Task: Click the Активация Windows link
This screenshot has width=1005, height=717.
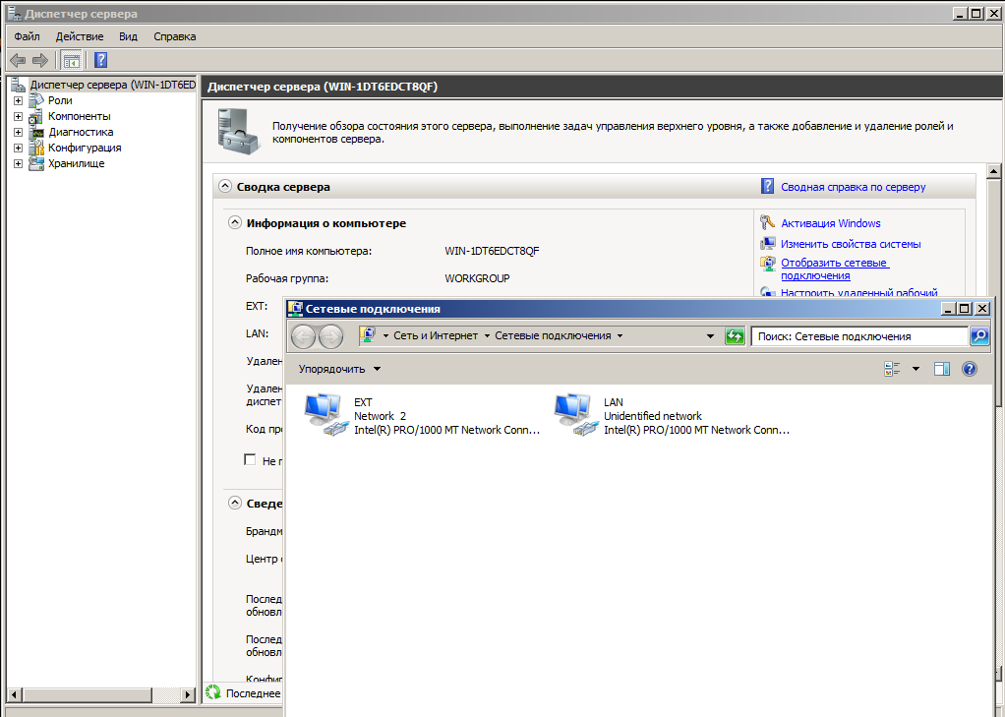Action: (830, 223)
